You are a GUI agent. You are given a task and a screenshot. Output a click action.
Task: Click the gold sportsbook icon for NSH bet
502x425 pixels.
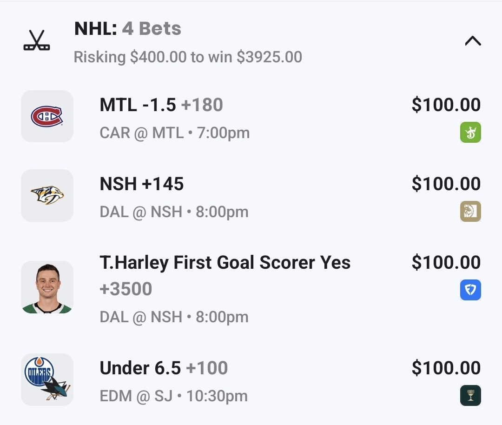(x=470, y=212)
